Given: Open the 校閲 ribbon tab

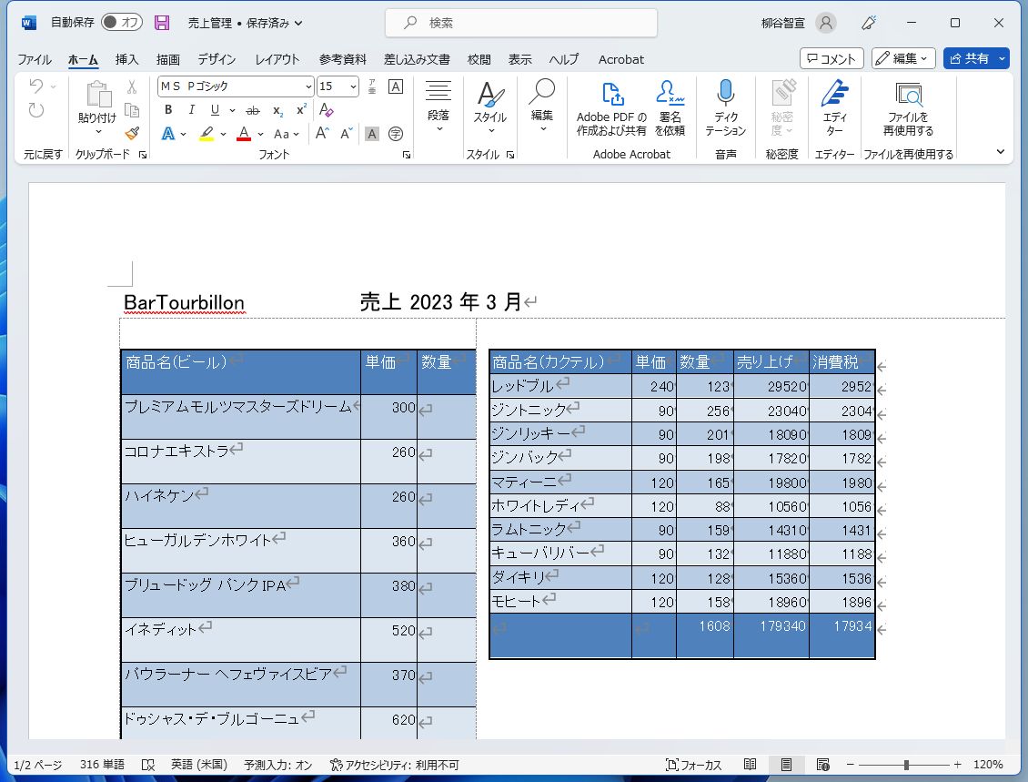Looking at the screenshot, I should click(x=479, y=59).
